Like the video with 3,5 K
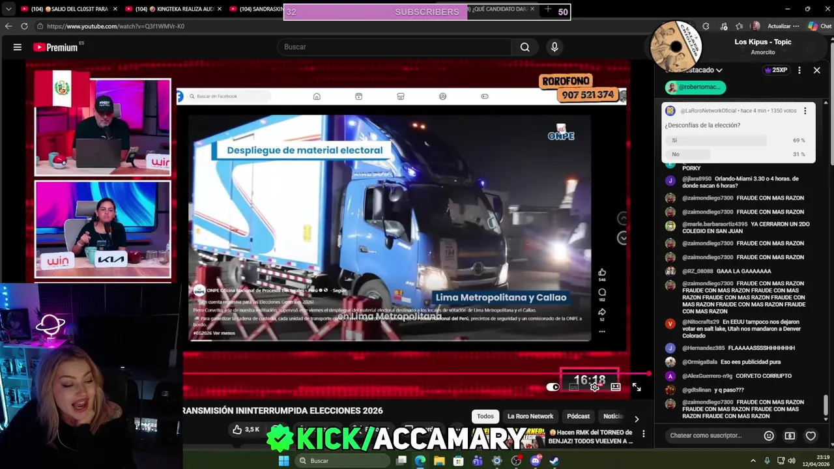This screenshot has height=469, width=834. click(246, 429)
